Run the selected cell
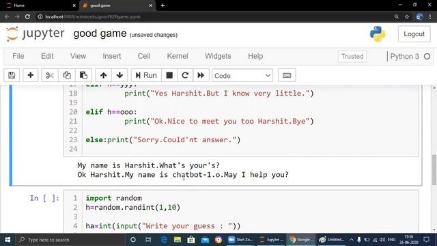This screenshot has width=437, height=246. click(146, 75)
